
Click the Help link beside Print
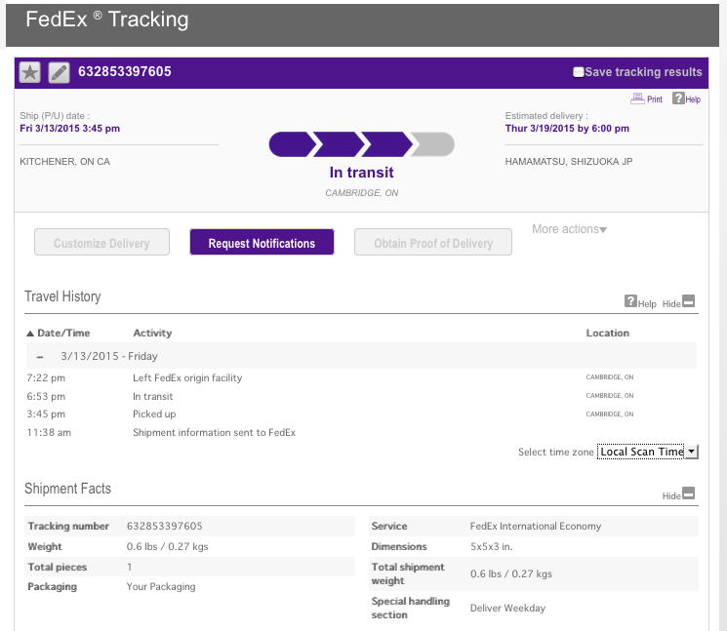693,99
